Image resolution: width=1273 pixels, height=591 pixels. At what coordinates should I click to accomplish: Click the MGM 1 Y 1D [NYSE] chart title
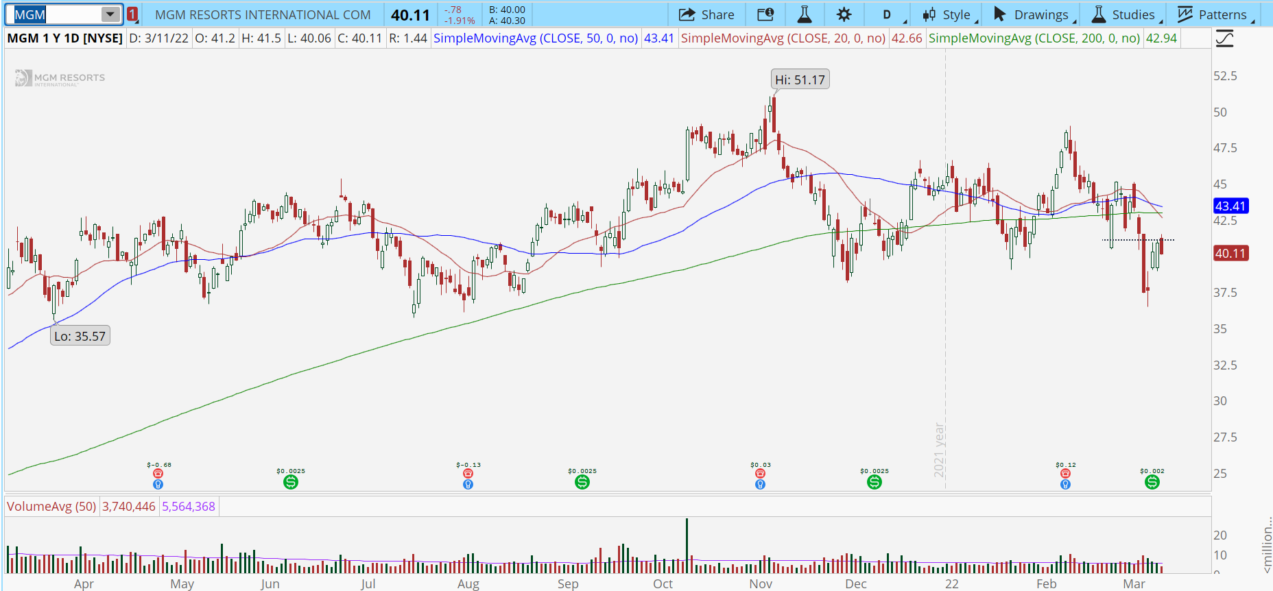(x=65, y=38)
